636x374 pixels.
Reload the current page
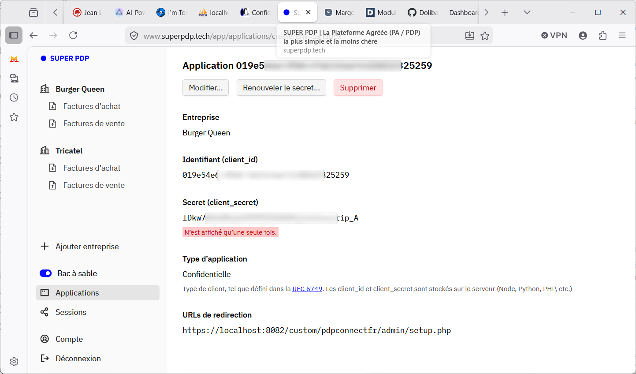[x=73, y=35]
